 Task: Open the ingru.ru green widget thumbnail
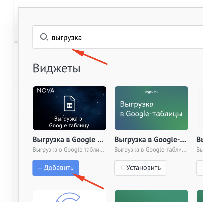click(151, 108)
